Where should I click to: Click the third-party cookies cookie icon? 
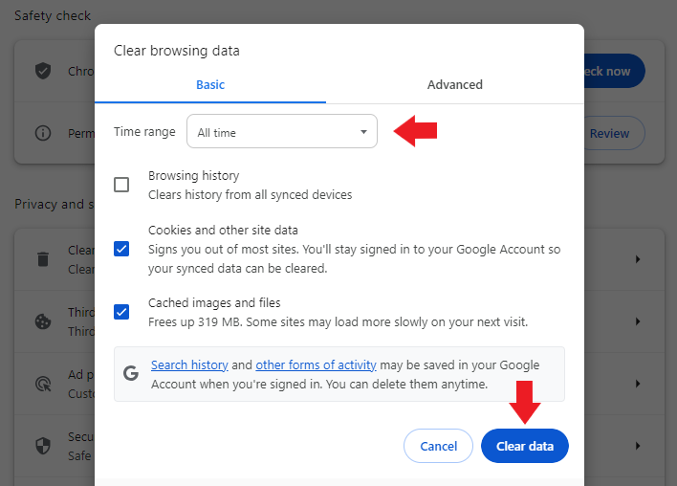tap(43, 321)
